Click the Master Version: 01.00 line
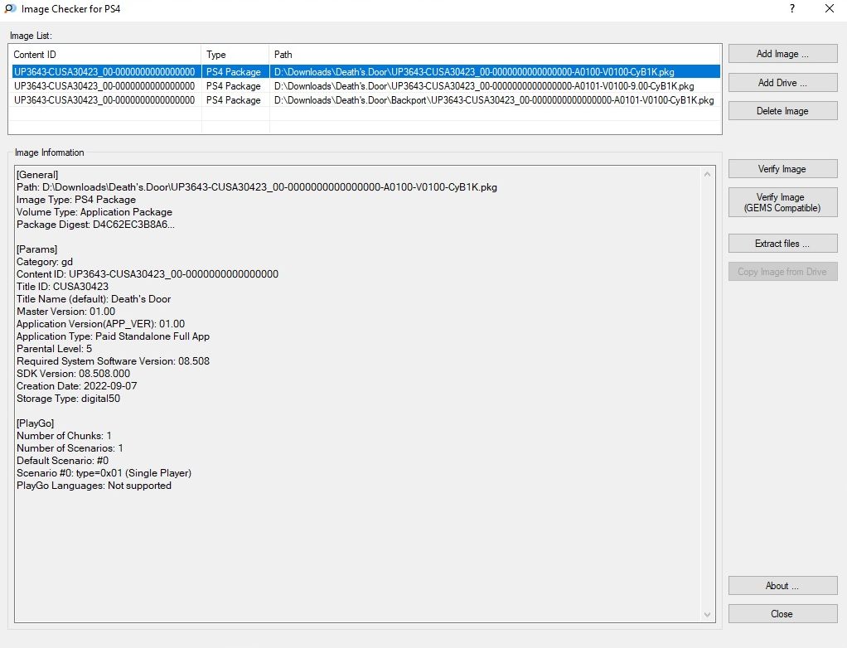 [x=66, y=312]
